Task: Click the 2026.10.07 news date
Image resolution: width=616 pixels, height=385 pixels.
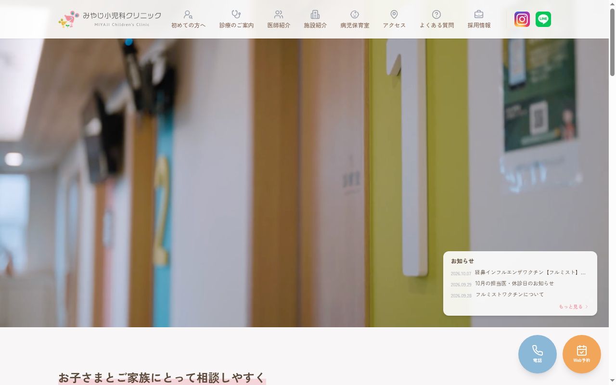Action: click(461, 274)
